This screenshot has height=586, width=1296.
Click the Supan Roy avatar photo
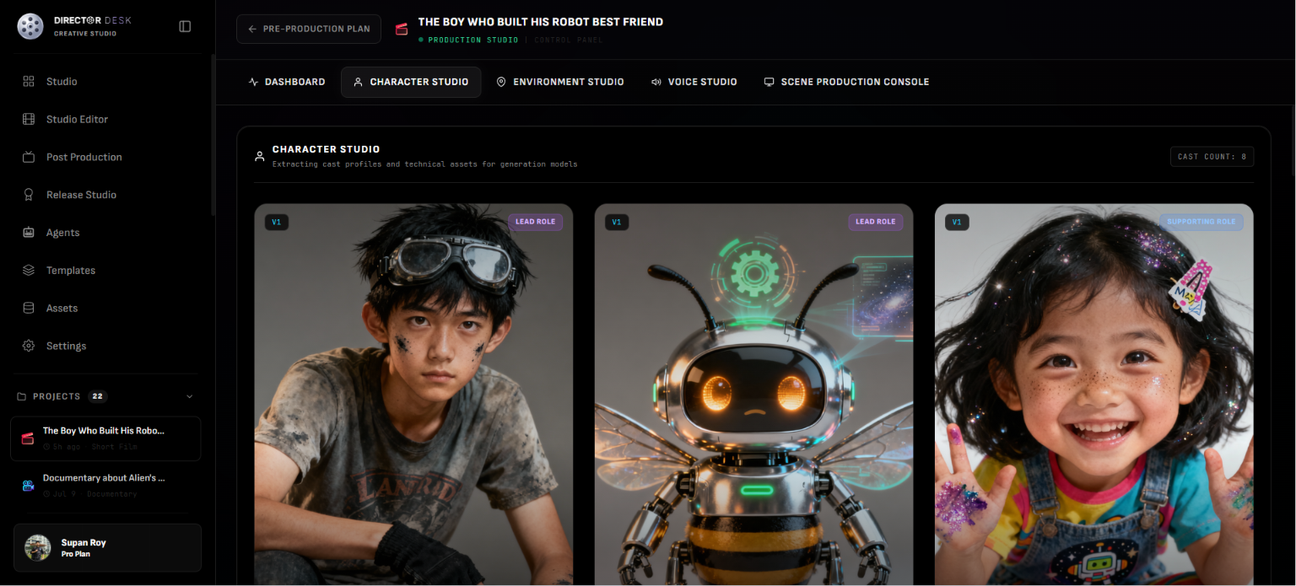pos(38,548)
